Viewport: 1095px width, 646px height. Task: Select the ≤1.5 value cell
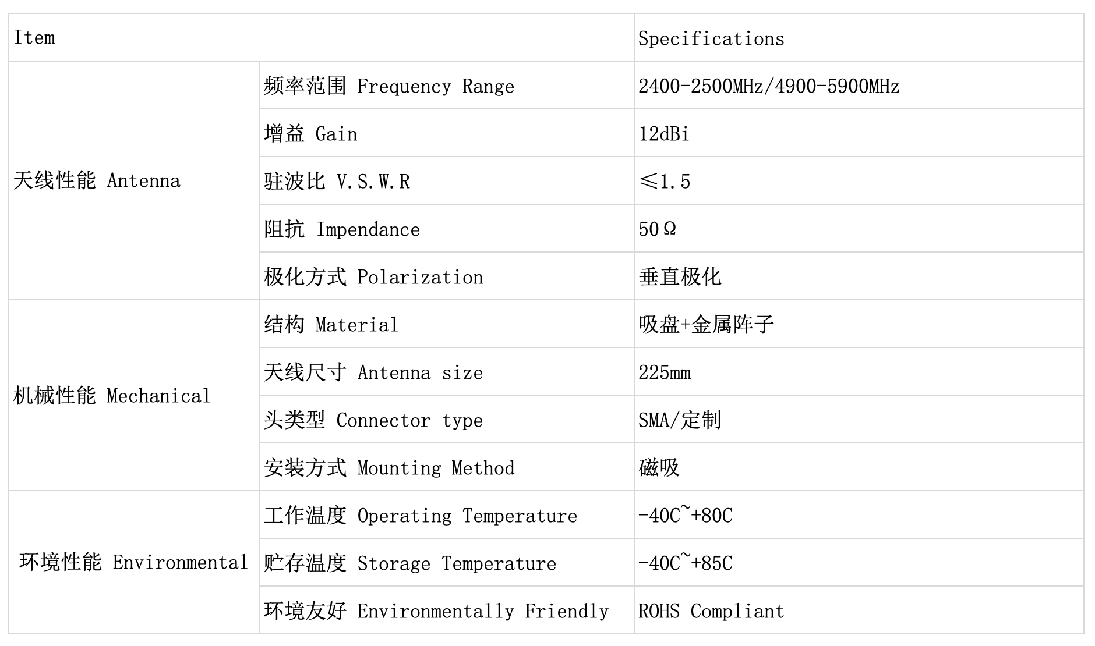tap(859, 180)
